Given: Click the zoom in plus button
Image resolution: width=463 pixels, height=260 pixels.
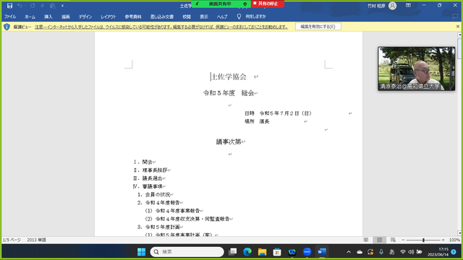Looking at the screenshot, I should tap(443, 240).
